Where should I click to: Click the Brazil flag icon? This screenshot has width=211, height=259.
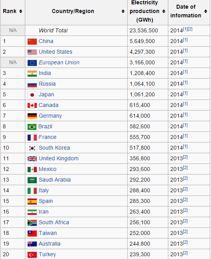coord(32,127)
